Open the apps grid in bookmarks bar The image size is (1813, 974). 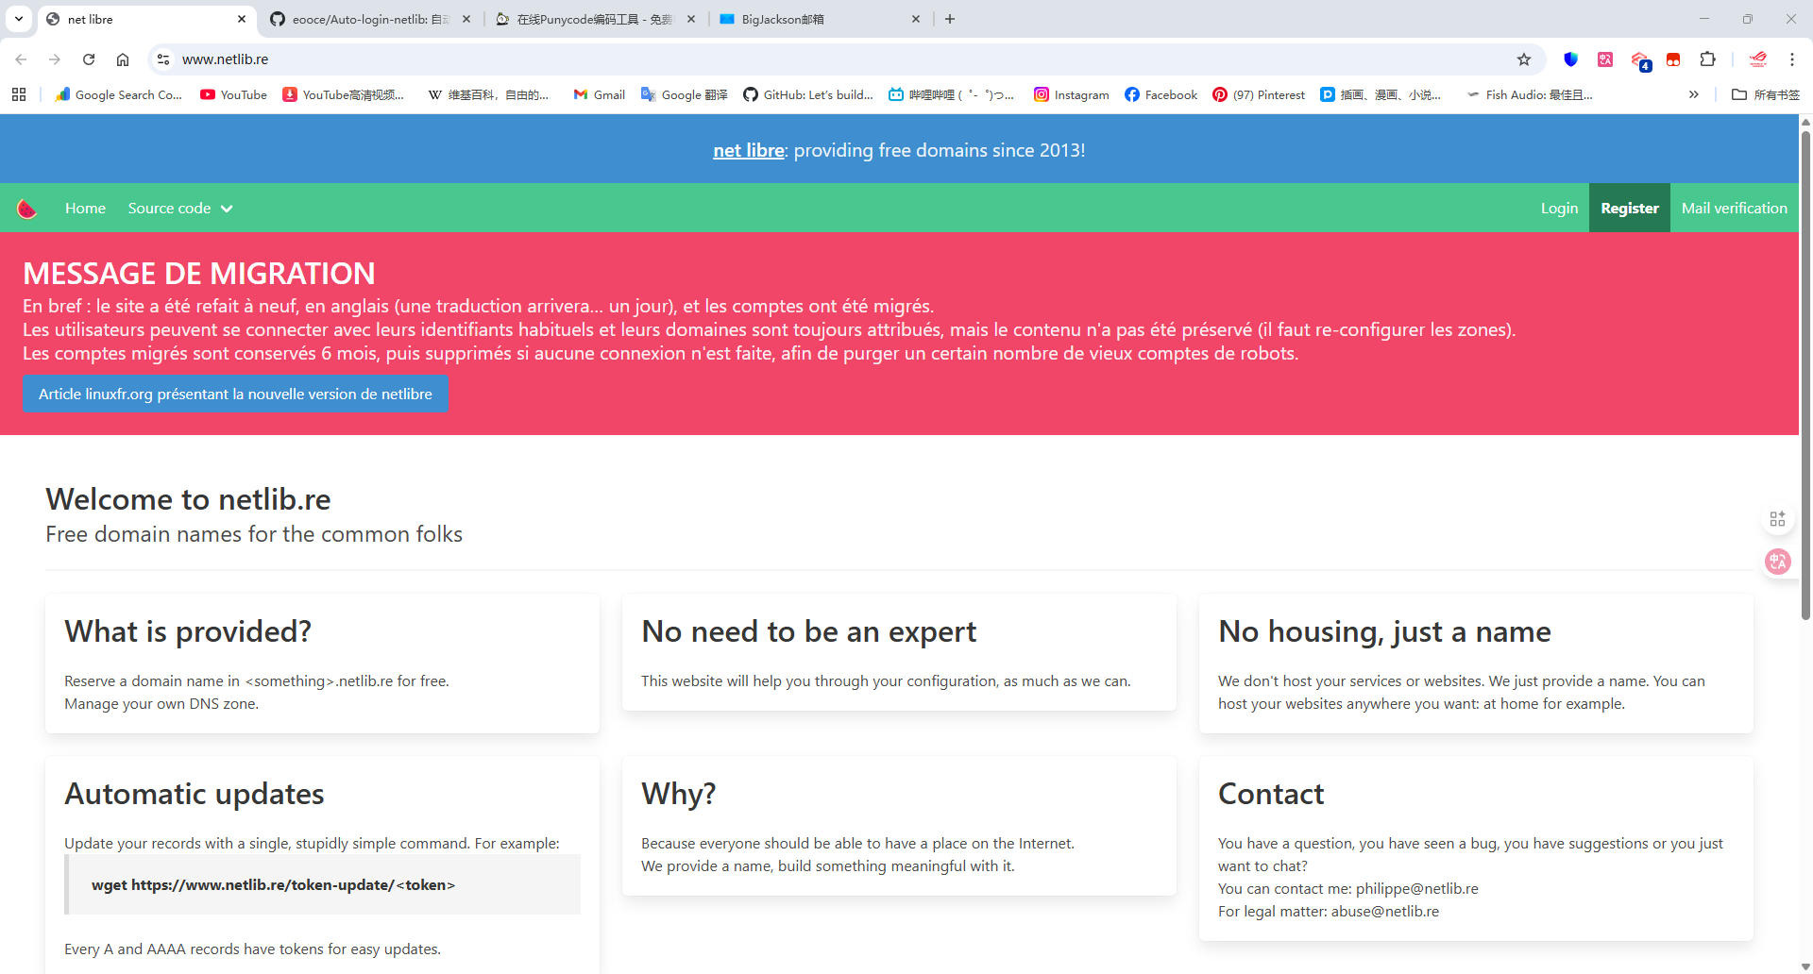[19, 94]
